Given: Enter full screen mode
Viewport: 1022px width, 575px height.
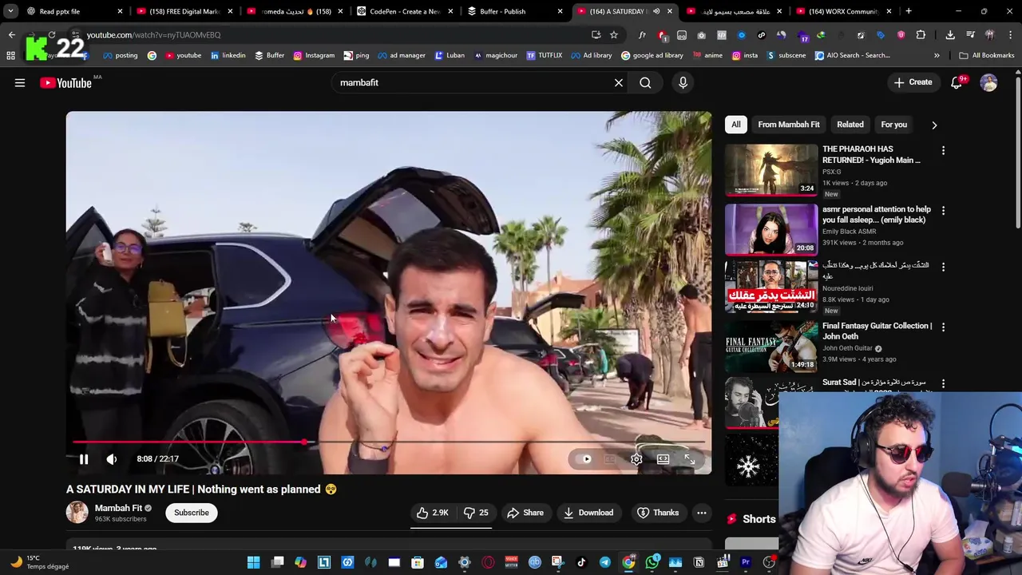Looking at the screenshot, I should (690, 459).
